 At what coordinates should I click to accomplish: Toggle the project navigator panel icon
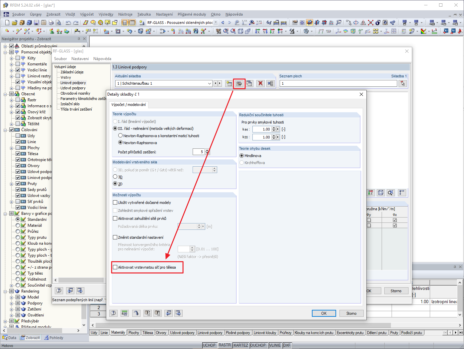coord(125,23)
